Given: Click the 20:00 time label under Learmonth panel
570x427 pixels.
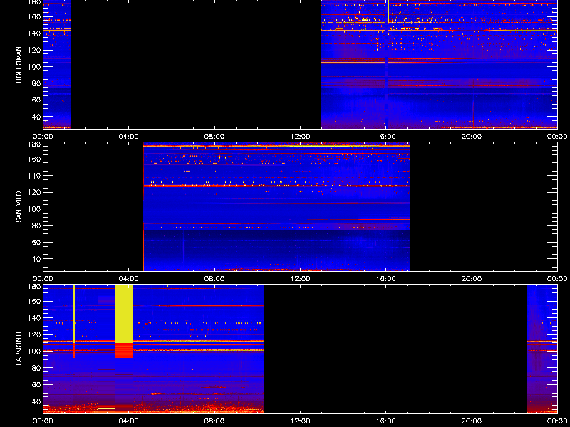Looking at the screenshot, I should [472, 421].
